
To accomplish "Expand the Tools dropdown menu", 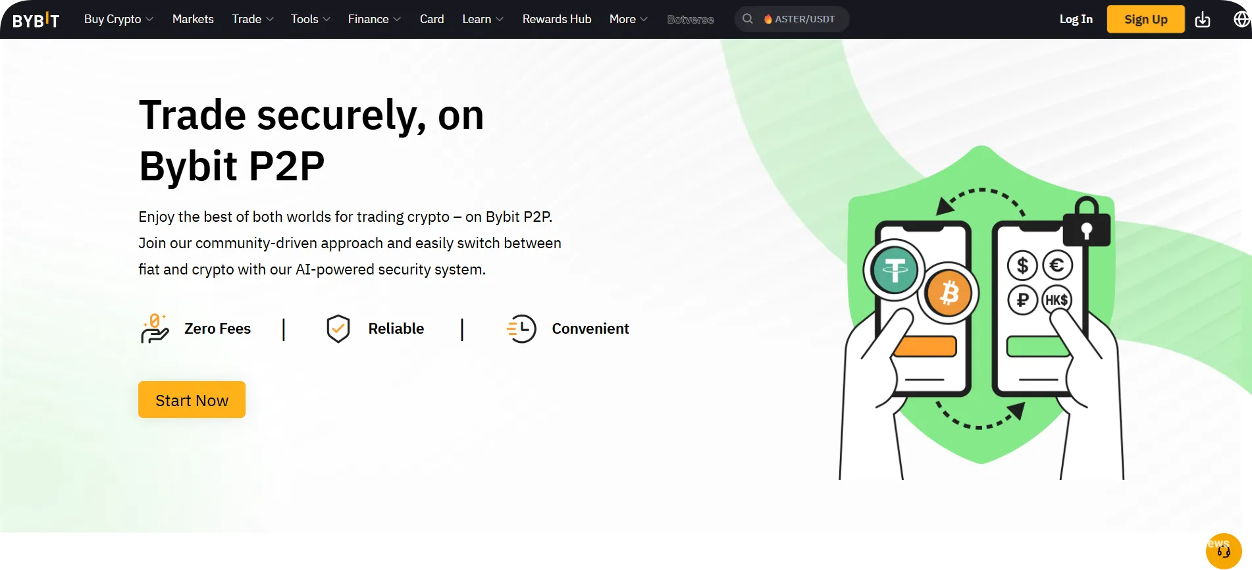I will (x=311, y=19).
